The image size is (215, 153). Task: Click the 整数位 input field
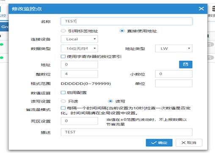(80, 74)
